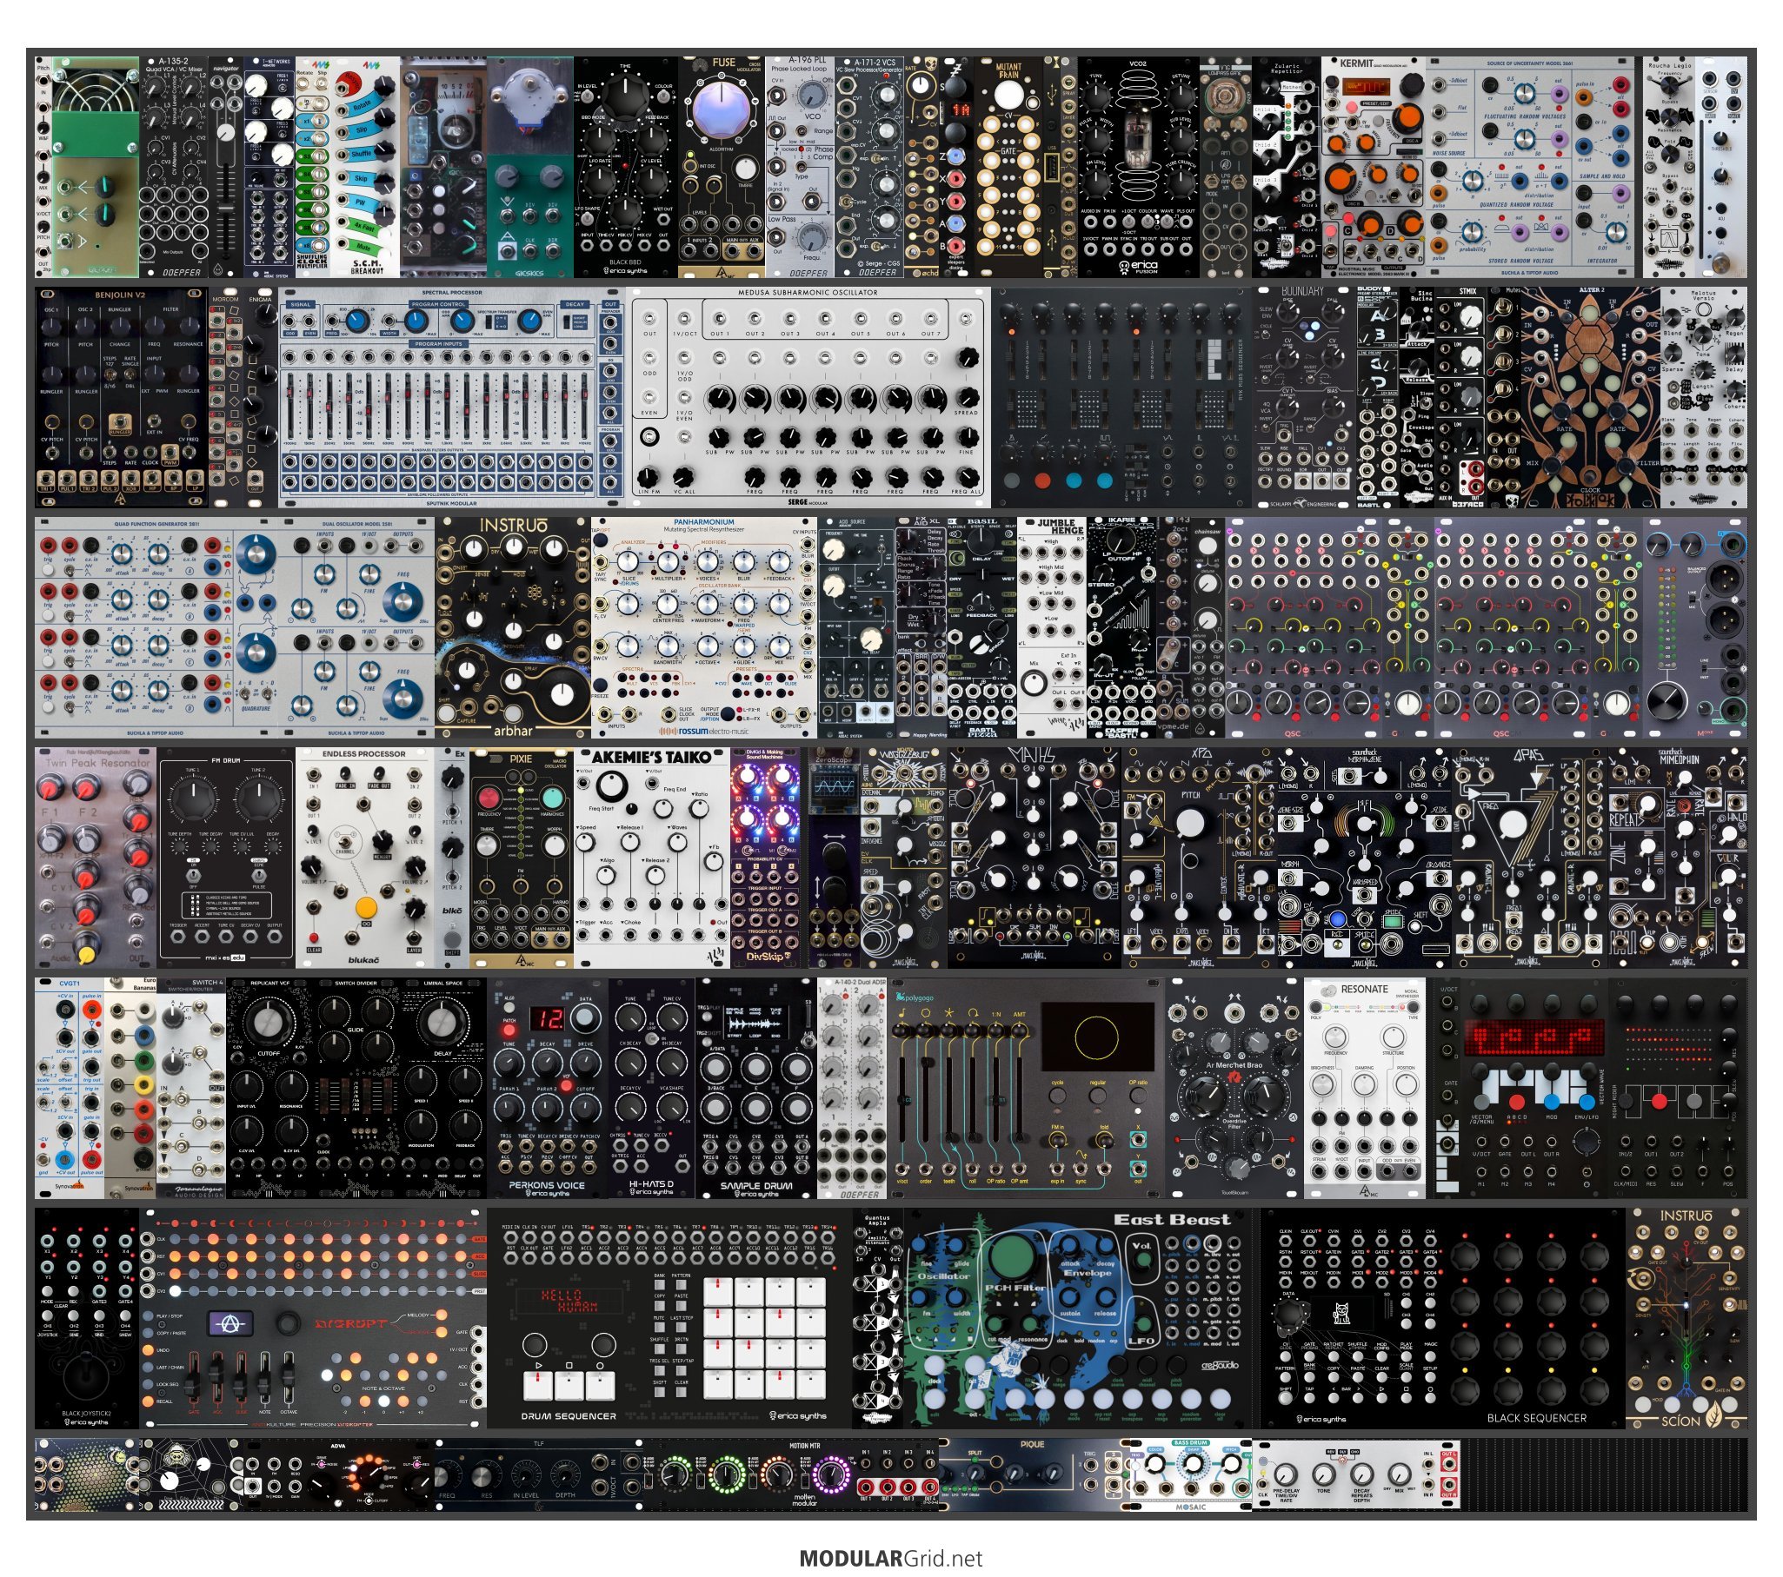
Task: Select the Instruo Scion module
Action: point(1687,1318)
